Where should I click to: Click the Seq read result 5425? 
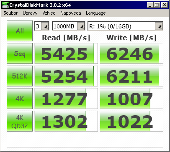[x=66, y=53]
